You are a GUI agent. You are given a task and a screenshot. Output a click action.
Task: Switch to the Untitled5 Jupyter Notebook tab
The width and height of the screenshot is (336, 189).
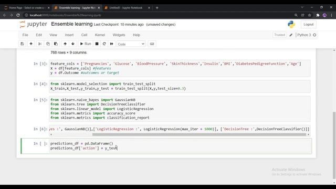point(126,8)
